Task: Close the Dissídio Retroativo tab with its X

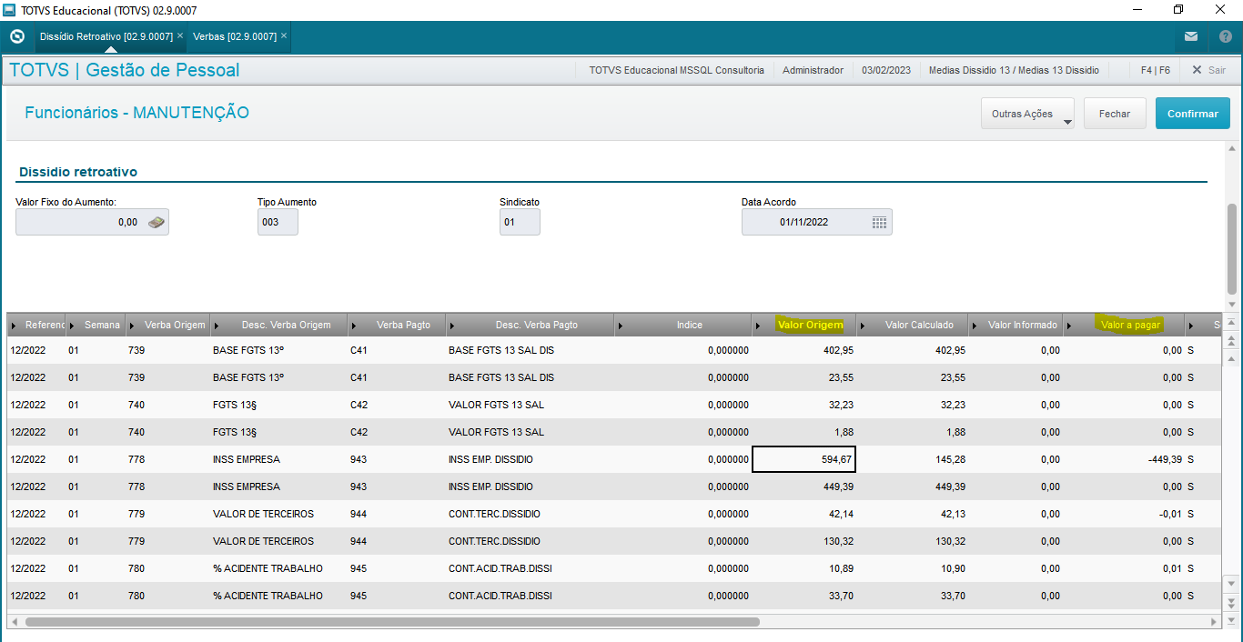Action: click(x=180, y=36)
